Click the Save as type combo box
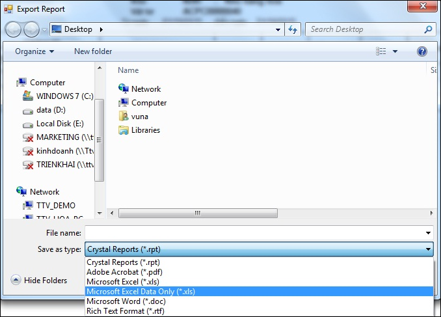Image resolution: width=441 pixels, height=317 pixels. click(259, 249)
